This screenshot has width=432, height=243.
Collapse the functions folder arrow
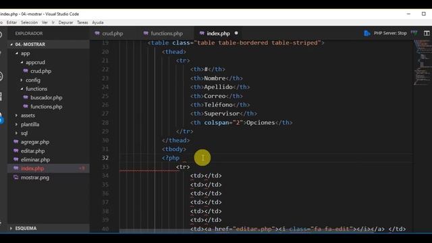point(22,88)
